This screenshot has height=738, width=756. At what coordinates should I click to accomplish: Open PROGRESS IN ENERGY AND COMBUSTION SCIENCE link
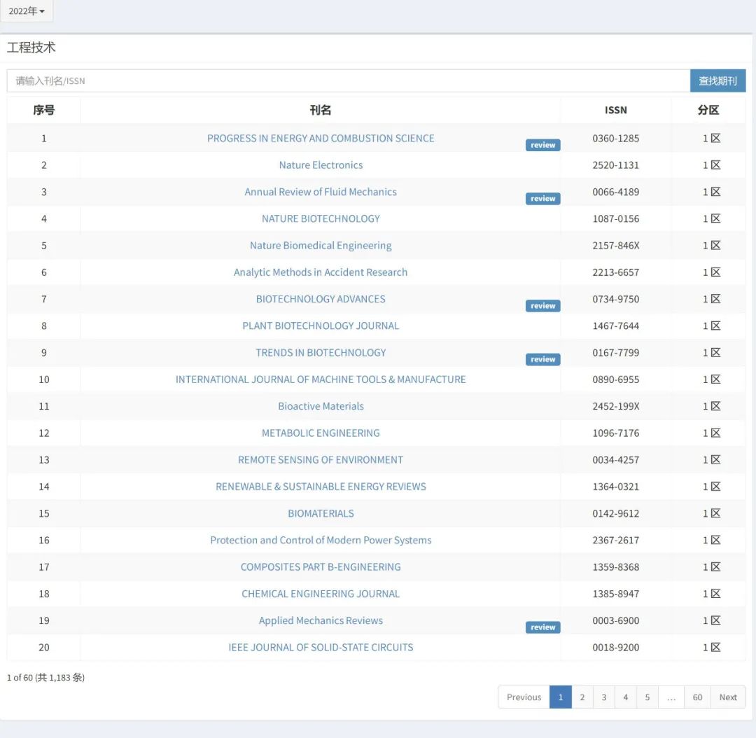pyautogui.click(x=320, y=138)
